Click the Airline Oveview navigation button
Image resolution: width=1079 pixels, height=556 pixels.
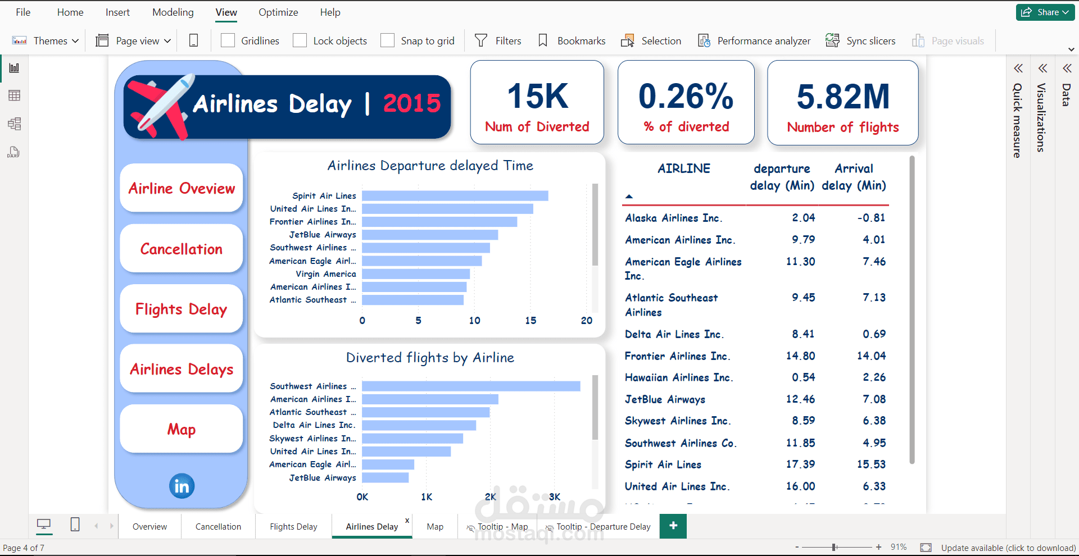click(182, 188)
